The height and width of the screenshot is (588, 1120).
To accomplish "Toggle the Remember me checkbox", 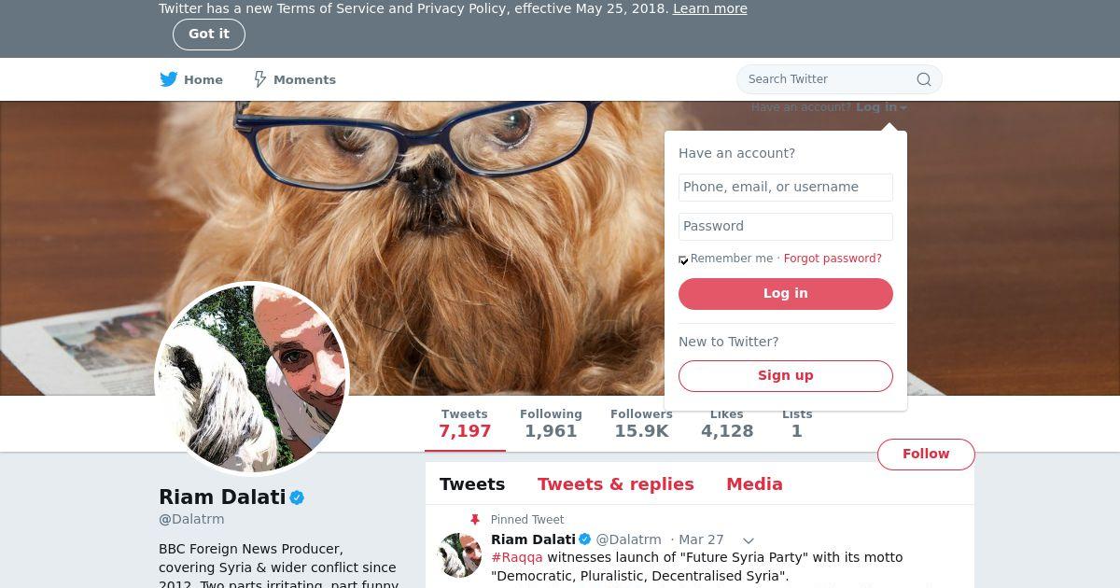I will pos(683,260).
